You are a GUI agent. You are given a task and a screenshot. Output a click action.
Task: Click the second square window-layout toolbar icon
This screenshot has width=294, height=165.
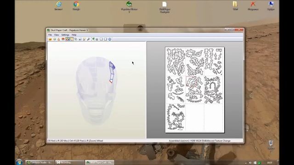pos(105,39)
